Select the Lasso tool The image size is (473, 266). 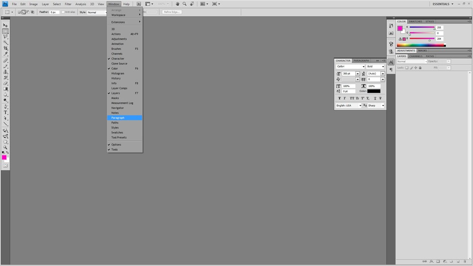pos(5,37)
